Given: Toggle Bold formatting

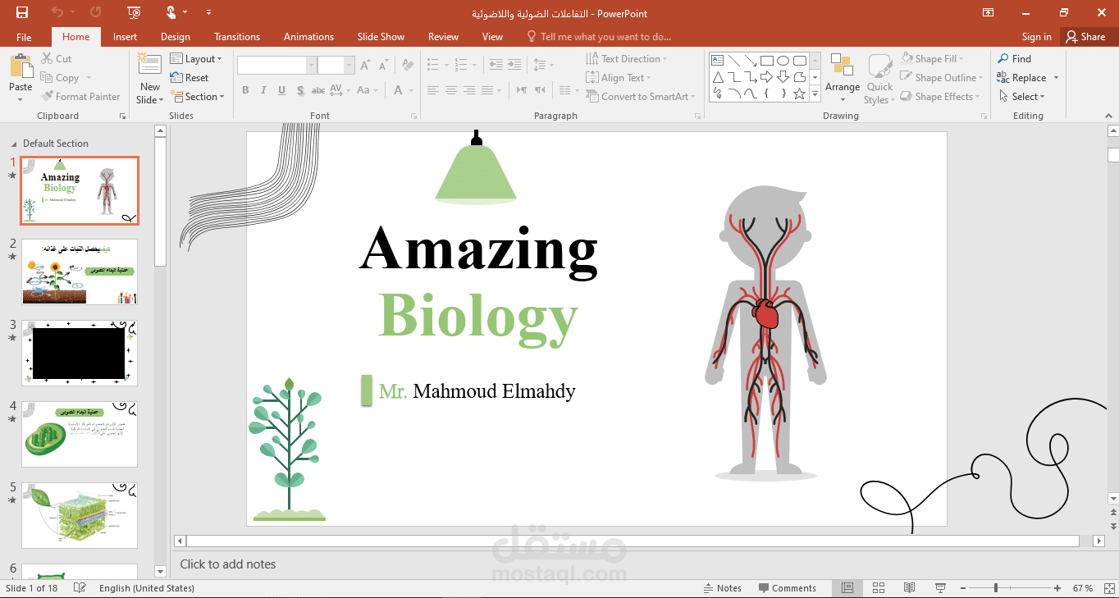Looking at the screenshot, I should coord(245,90).
